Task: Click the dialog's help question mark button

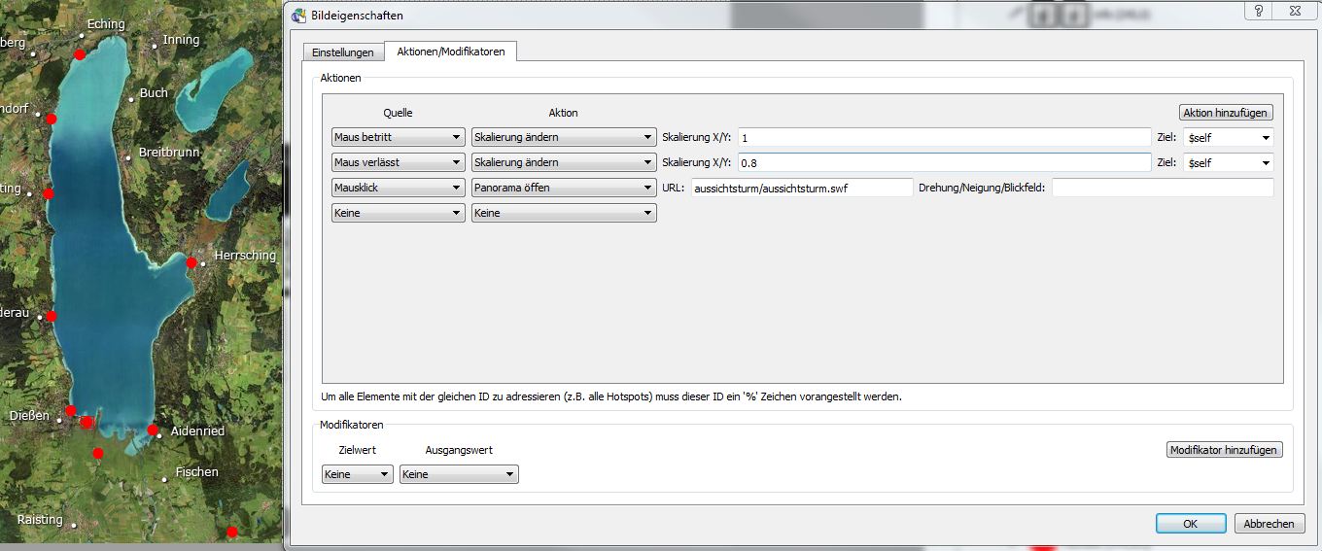Action: [1258, 12]
